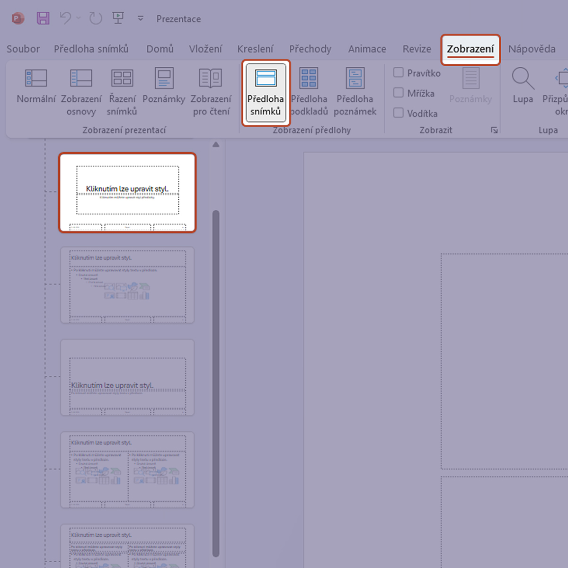This screenshot has width=568, height=568.
Task: Switch to the Přechody tab
Action: 310,49
